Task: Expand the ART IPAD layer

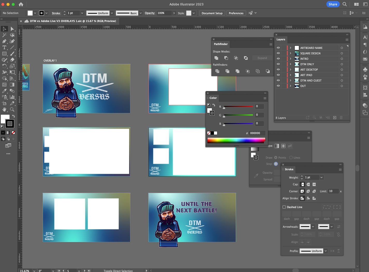Action: 290,75
